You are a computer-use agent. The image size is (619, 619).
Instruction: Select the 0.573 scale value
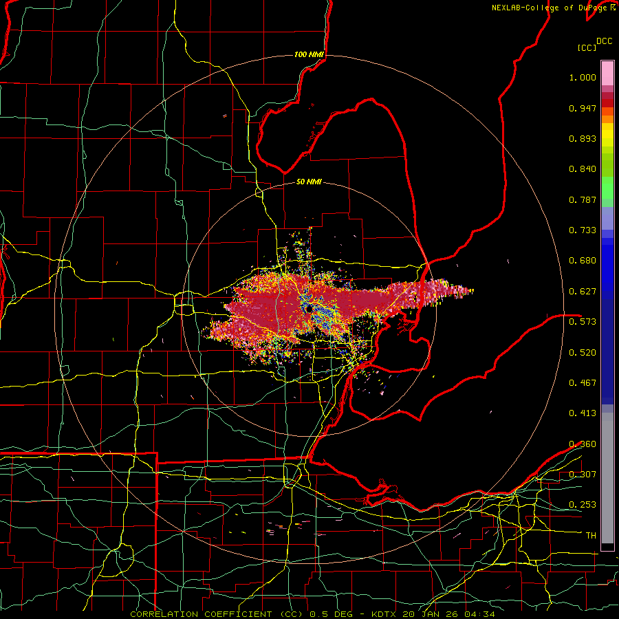coord(583,322)
